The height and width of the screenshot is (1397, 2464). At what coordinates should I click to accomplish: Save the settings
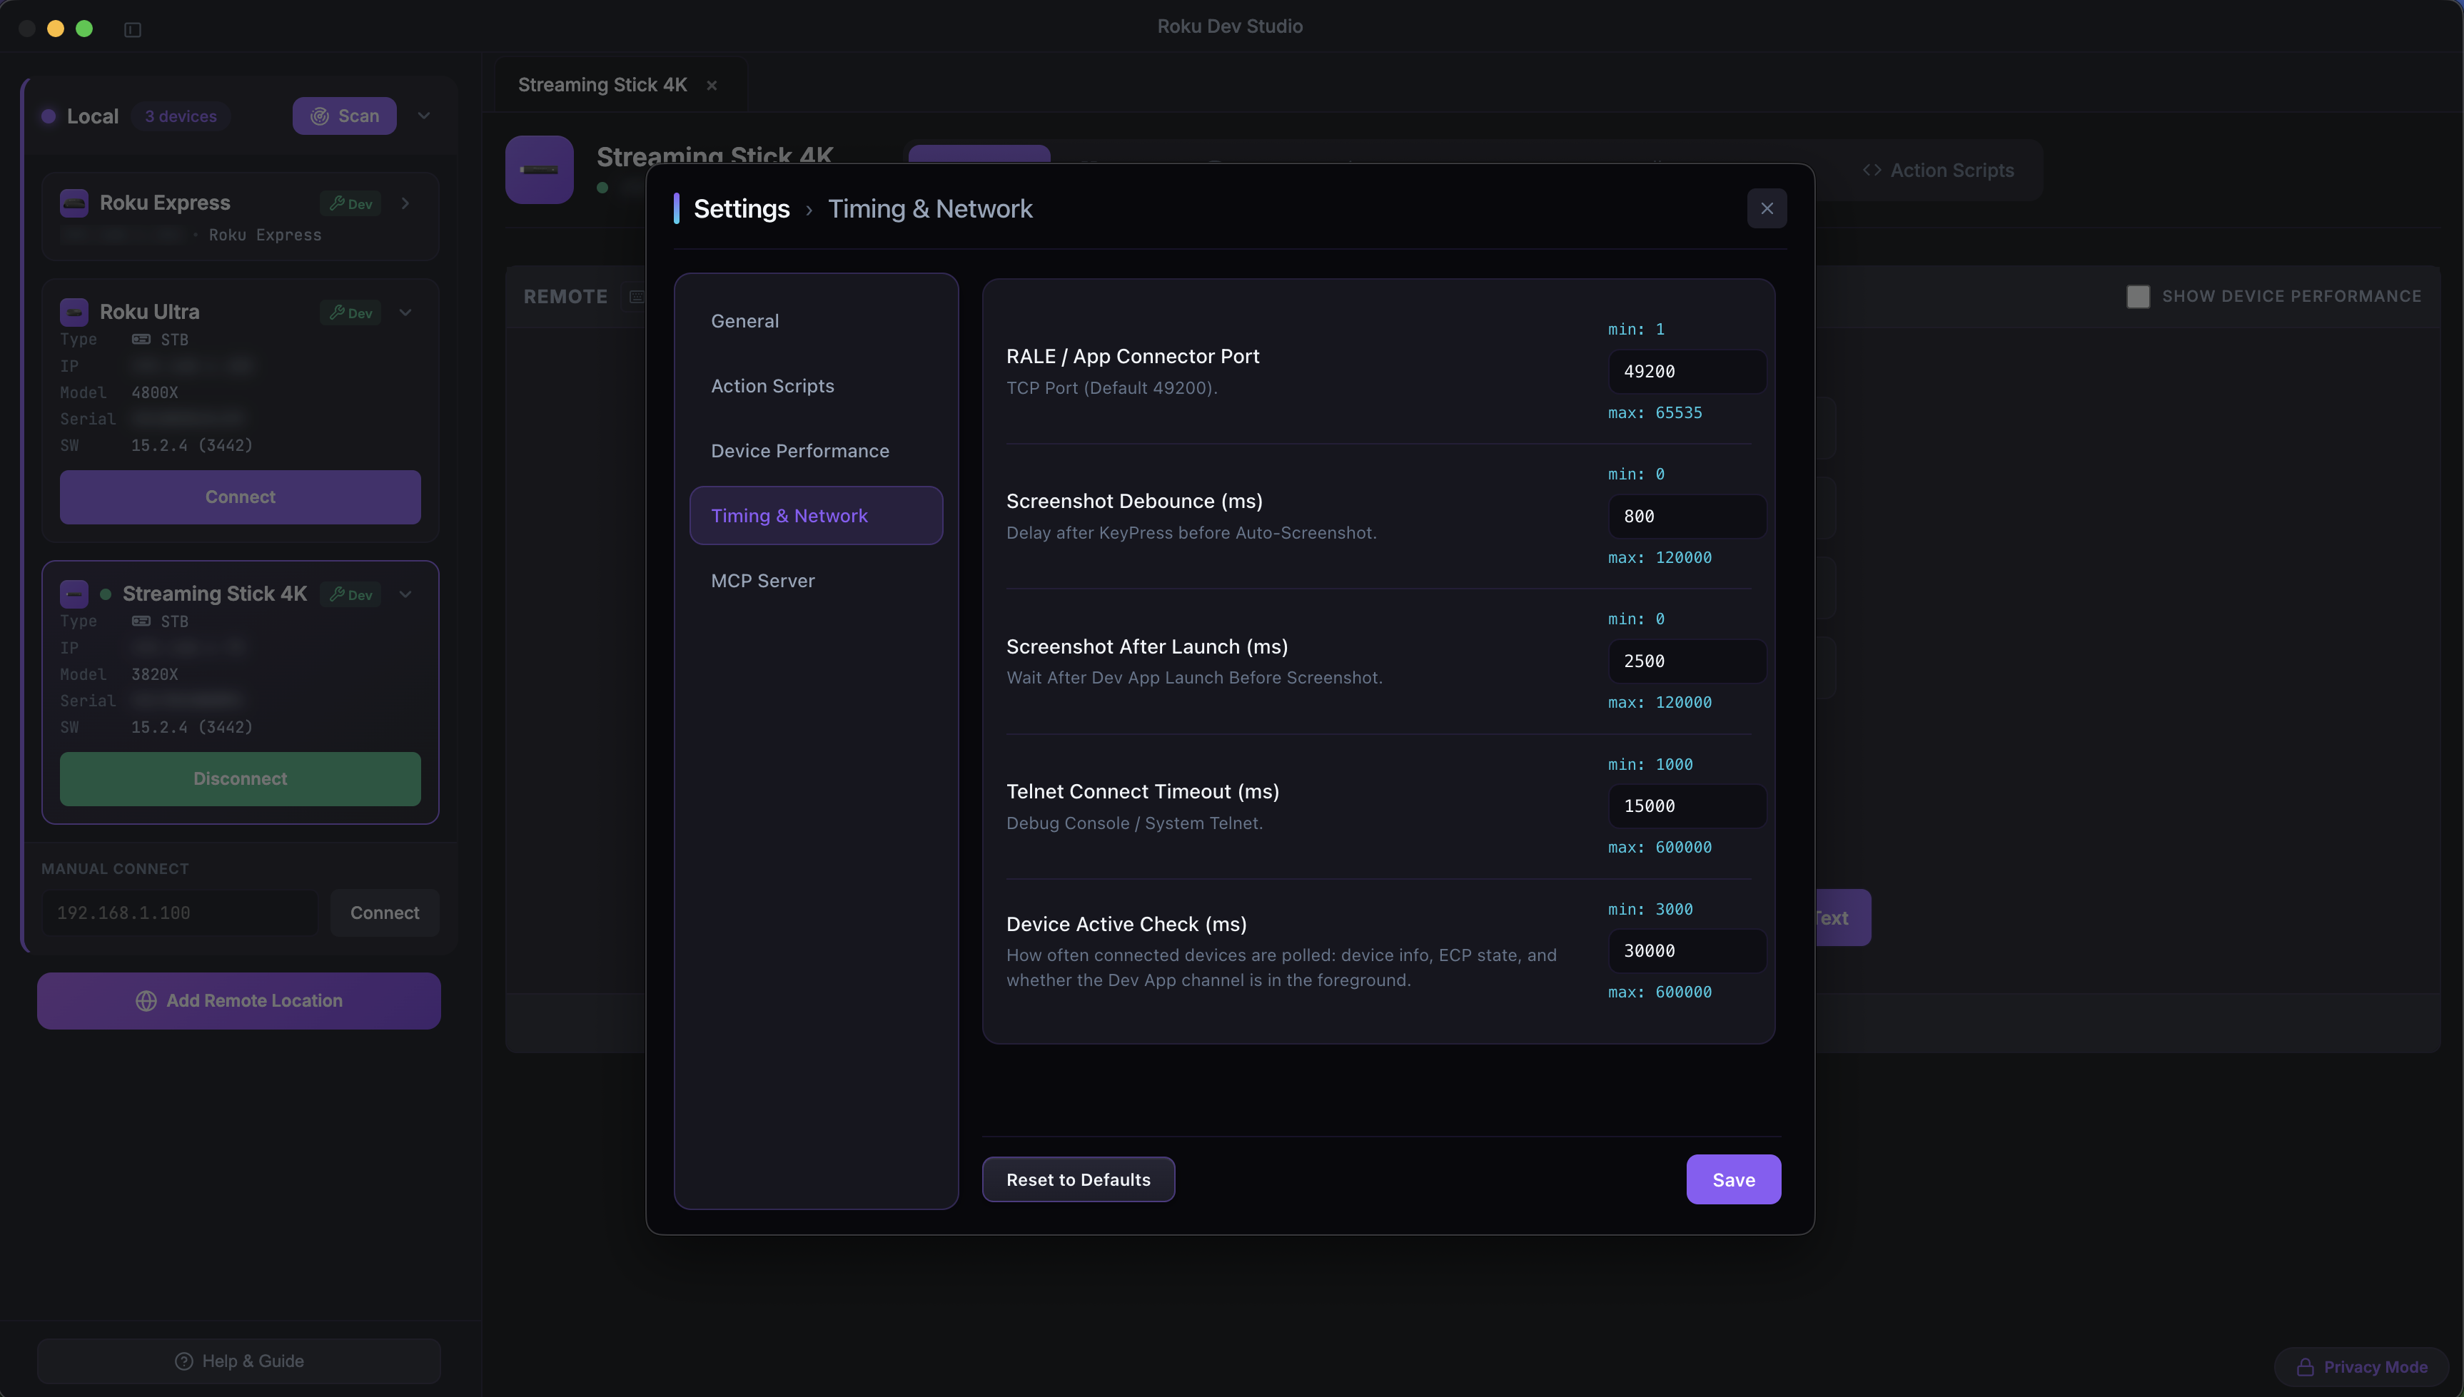1734,1180
